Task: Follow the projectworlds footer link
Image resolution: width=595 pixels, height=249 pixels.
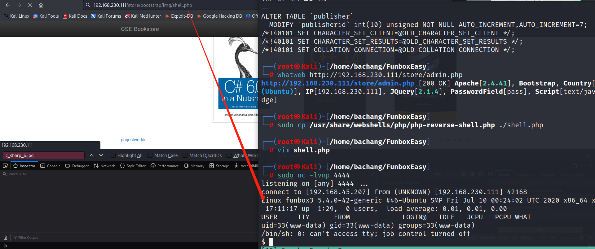Action: point(134,140)
